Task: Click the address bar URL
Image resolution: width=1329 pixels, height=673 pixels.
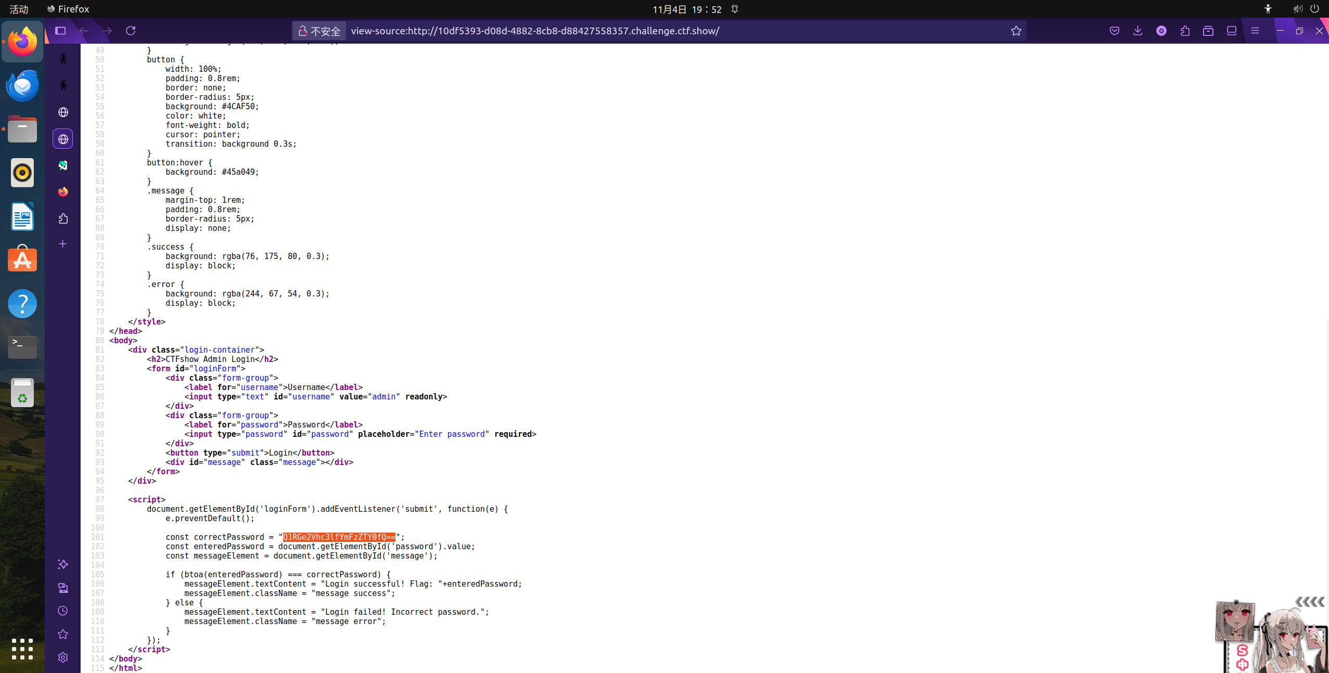Action: coord(535,31)
